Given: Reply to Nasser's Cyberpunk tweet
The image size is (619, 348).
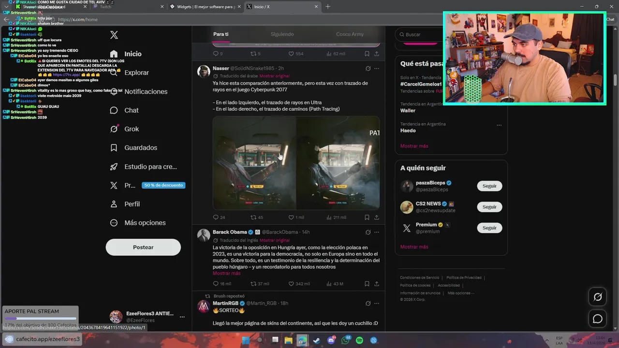Looking at the screenshot, I should 219,217.
